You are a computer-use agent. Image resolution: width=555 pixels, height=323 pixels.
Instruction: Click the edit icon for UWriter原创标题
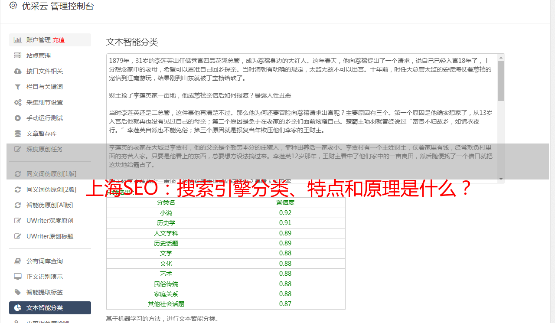18,236
